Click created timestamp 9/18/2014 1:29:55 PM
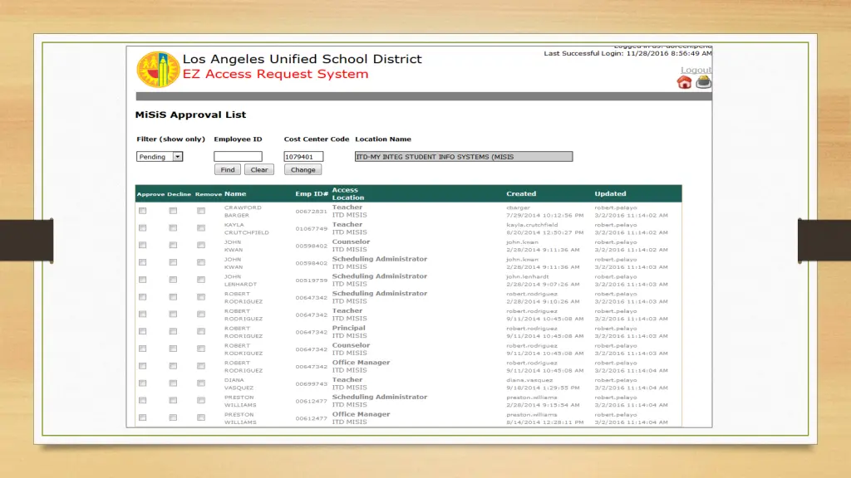Screen dimensions: 851x478 [x=543, y=388]
